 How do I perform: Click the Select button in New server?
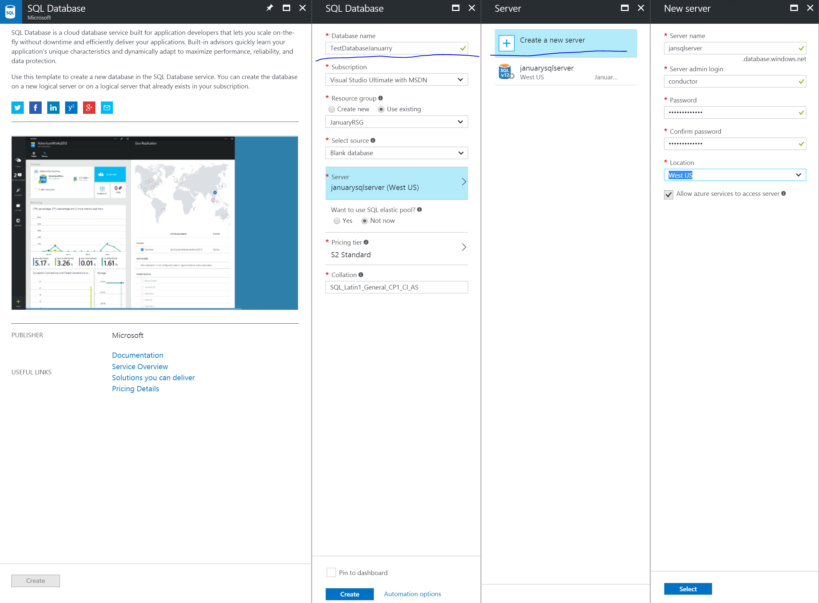point(688,589)
